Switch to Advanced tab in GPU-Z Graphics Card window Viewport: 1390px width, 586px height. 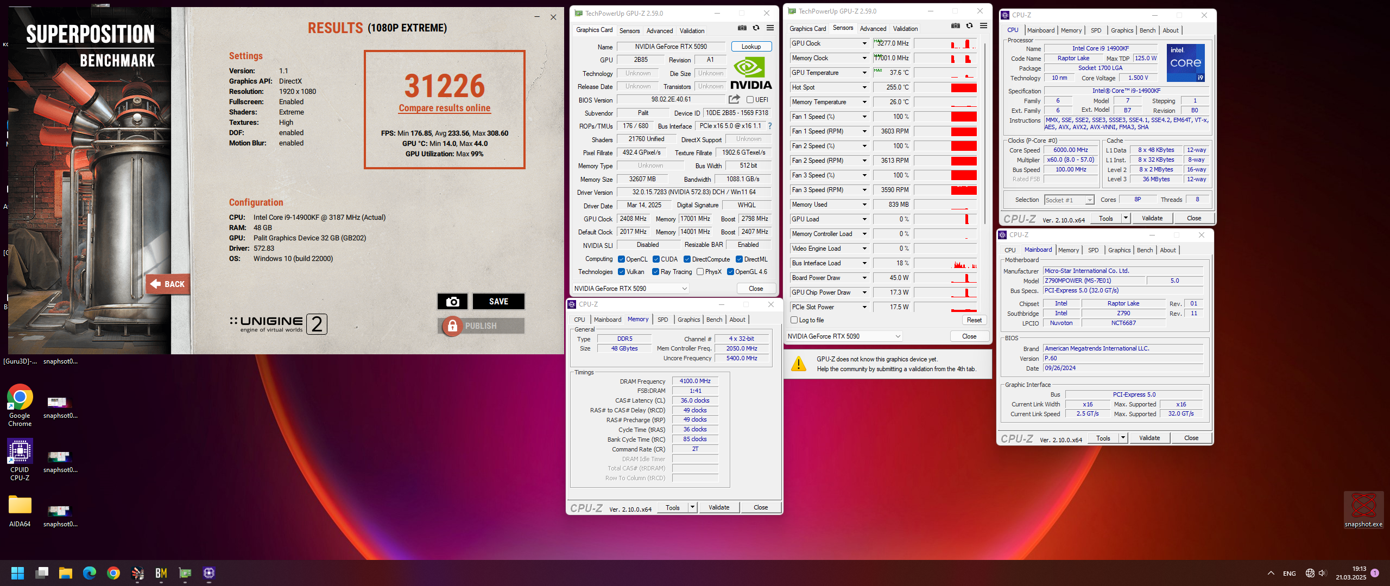pos(659,31)
